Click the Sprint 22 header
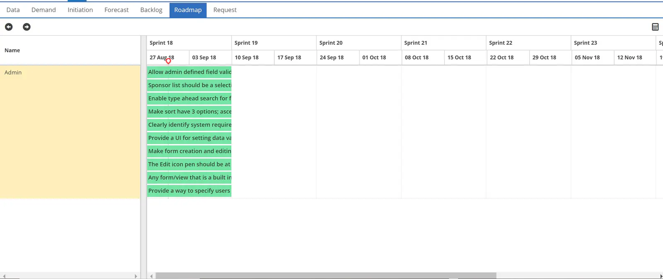This screenshot has height=279, width=663. click(529, 43)
